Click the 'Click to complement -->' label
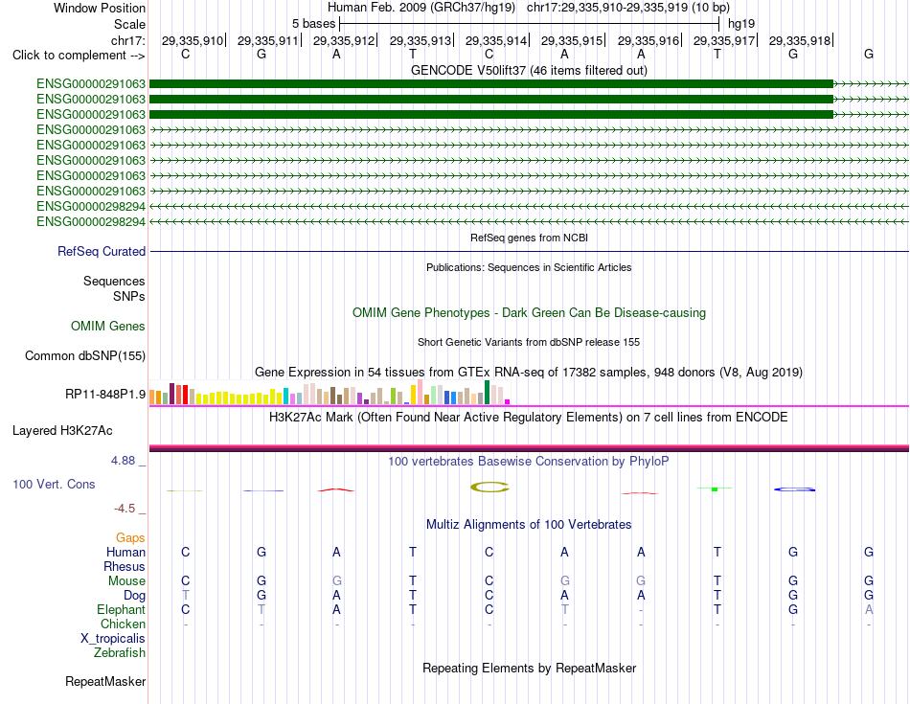The image size is (910, 704). coord(79,56)
